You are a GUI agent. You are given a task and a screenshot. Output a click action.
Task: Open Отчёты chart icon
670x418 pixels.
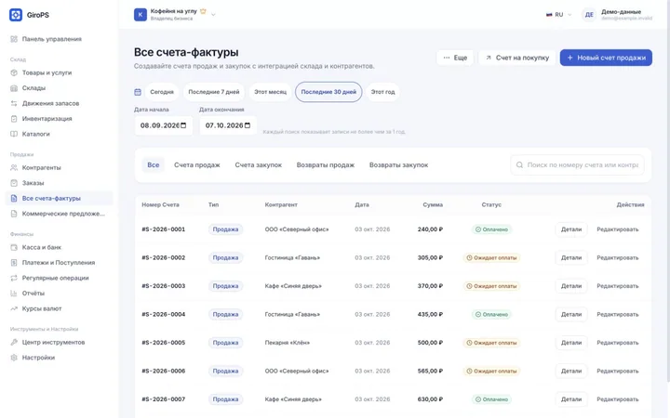coord(14,294)
